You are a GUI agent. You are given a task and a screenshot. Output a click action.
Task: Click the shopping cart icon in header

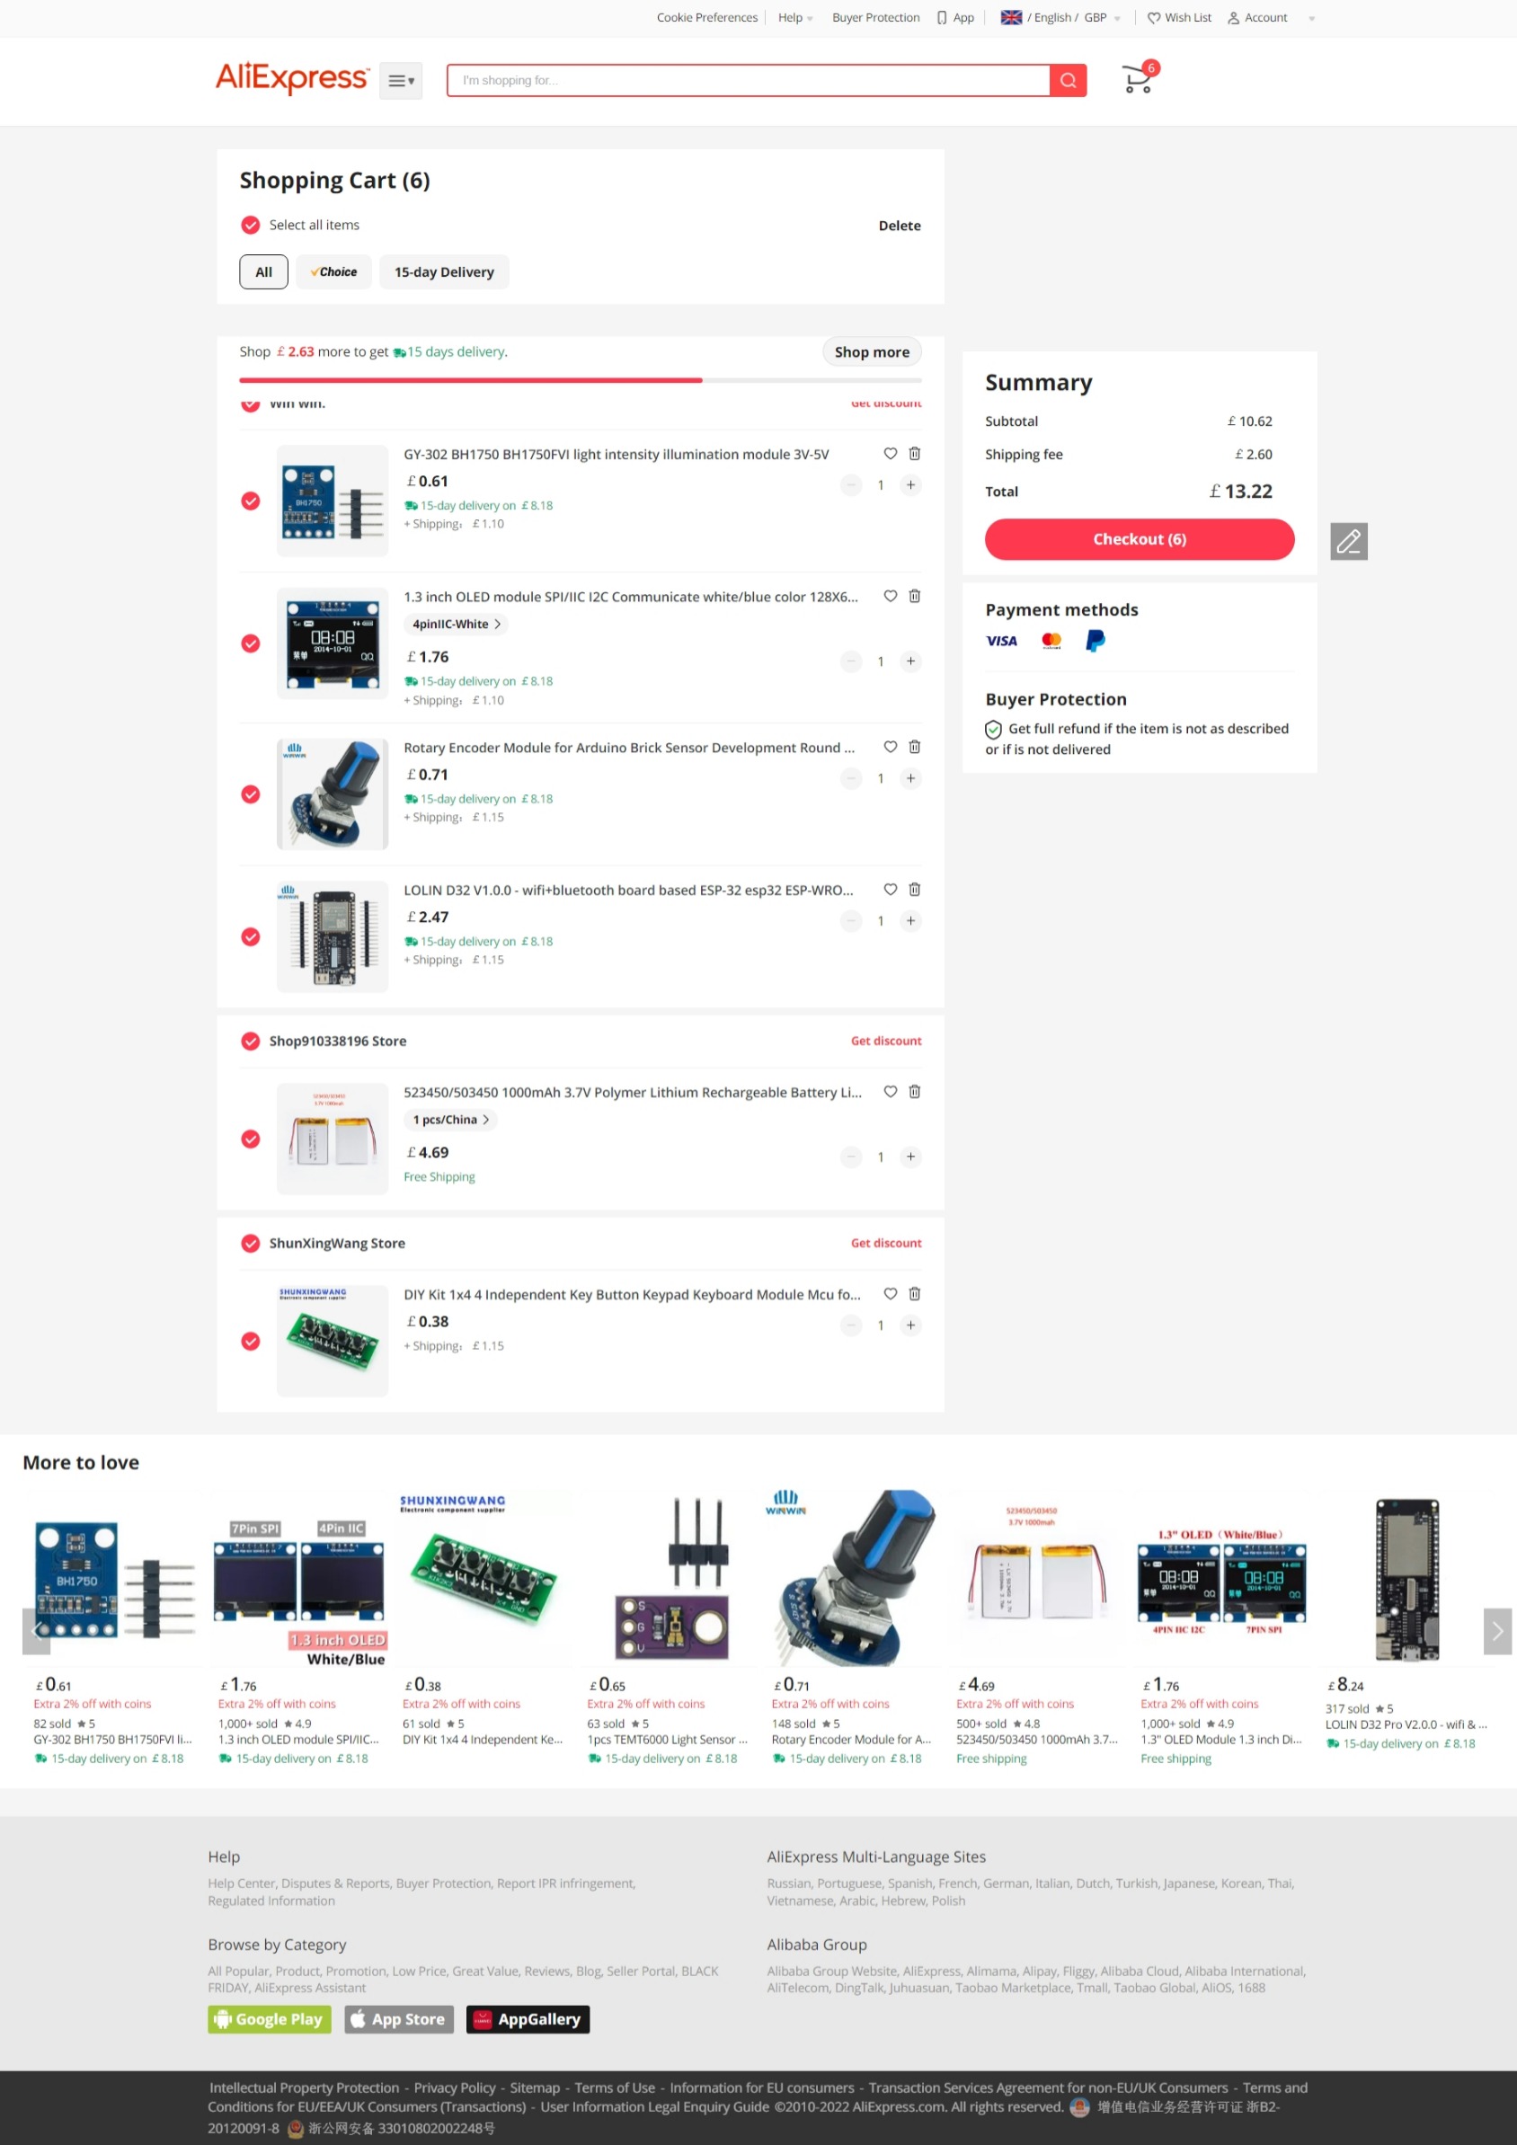coord(1137,79)
